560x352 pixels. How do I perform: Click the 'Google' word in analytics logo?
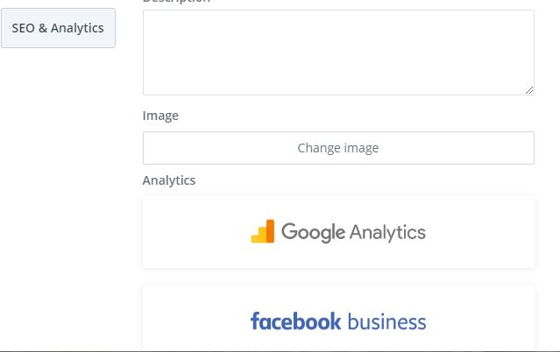click(313, 232)
